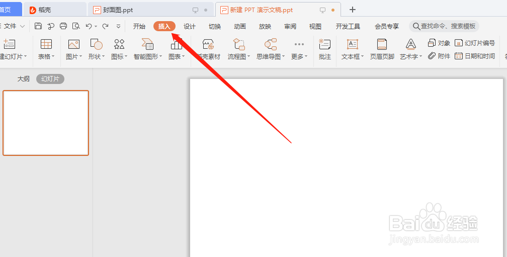This screenshot has height=257, width=507.
Task: Click the 查找命令、搜索模板 search box
Action: click(x=444, y=26)
